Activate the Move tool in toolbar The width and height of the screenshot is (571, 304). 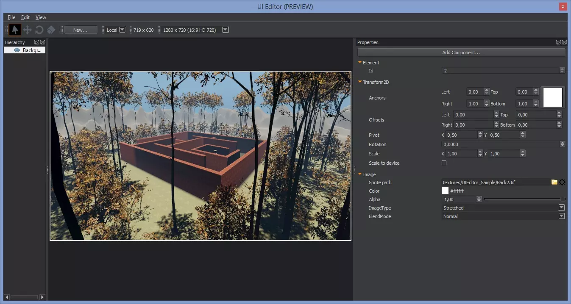point(27,30)
